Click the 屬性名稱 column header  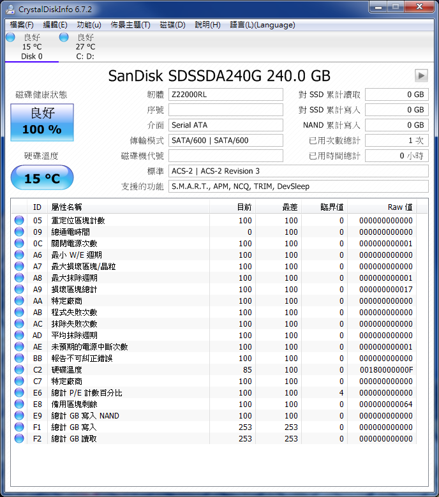pyautogui.click(x=128, y=207)
